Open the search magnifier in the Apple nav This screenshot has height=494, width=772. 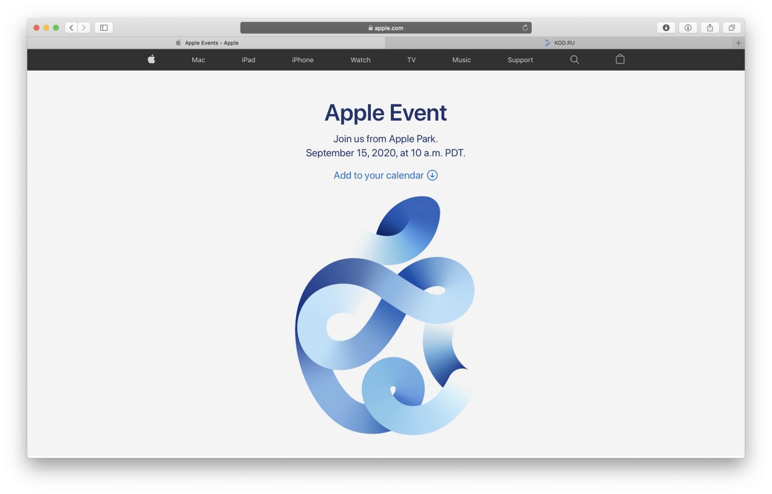[x=574, y=60]
